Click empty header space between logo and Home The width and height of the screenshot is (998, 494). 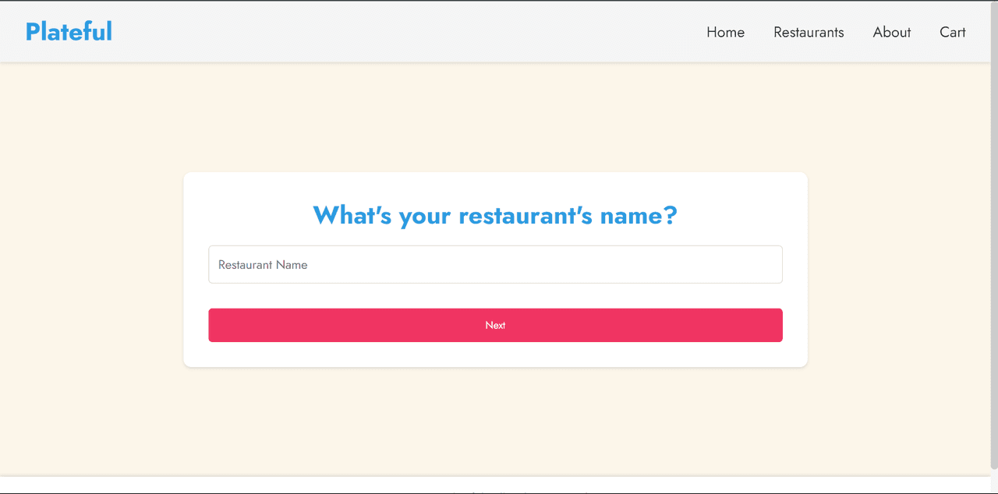pos(390,31)
